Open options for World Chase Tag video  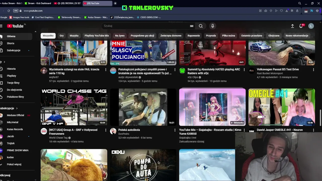coord(106,130)
